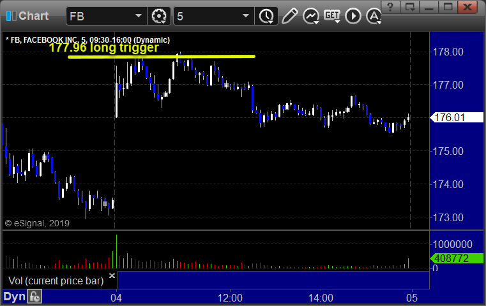Click the 14:00 time axis label
Image resolution: width=486 pixels, height=306 pixels.
click(321, 298)
